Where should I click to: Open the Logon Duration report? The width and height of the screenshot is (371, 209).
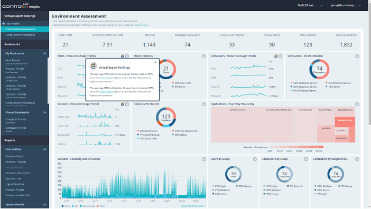(x=15, y=184)
